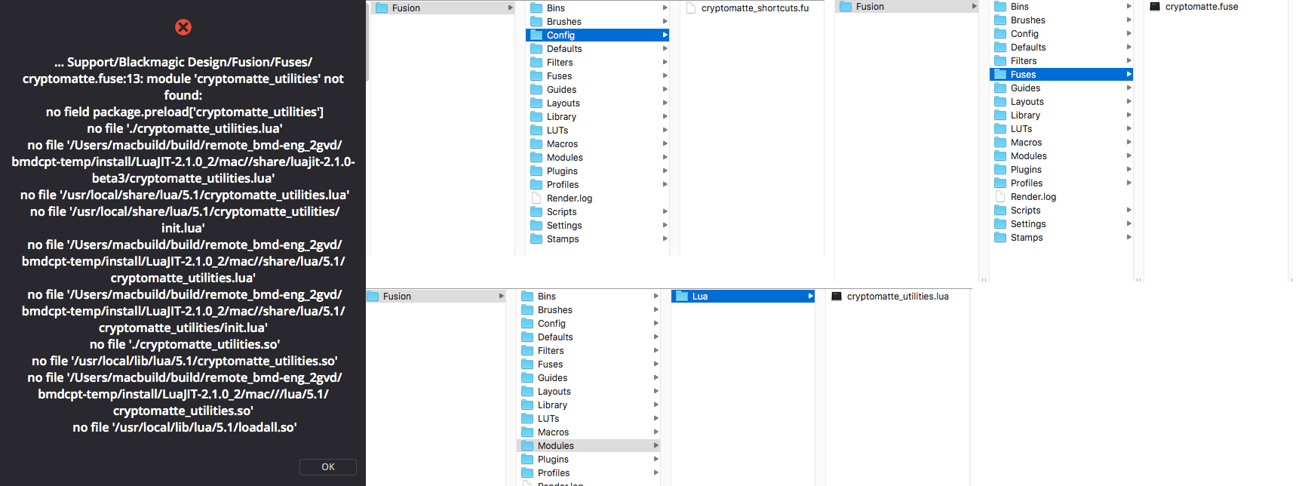
Task: Select Library folder in cryptomatte_shortcuts.fu window
Action: tap(597, 117)
